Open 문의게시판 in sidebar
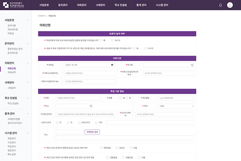 tap(12, 53)
